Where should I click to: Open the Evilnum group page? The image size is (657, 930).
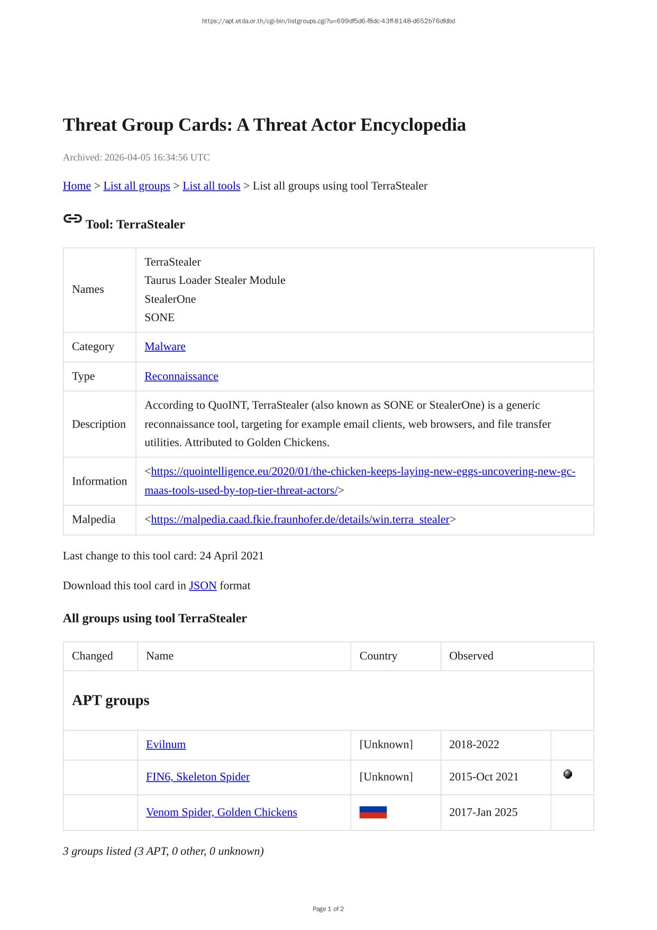tap(166, 744)
